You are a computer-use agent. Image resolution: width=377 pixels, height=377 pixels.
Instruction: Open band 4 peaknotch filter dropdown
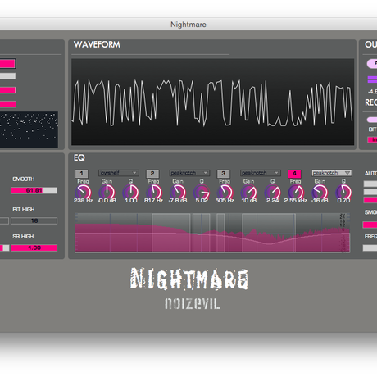click(332, 173)
